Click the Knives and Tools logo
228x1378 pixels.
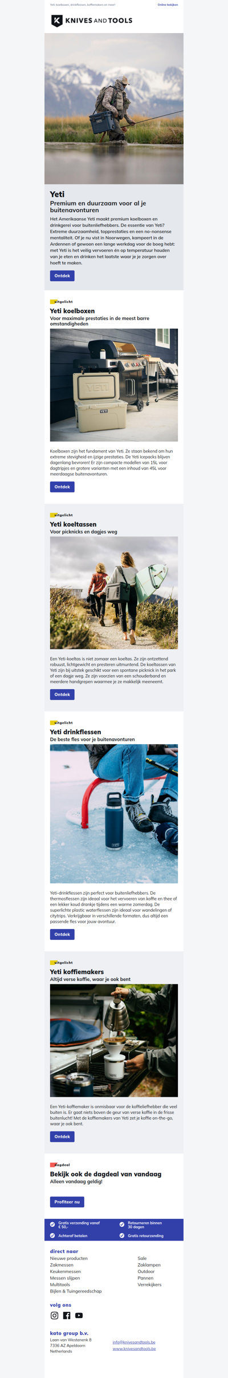(x=92, y=21)
